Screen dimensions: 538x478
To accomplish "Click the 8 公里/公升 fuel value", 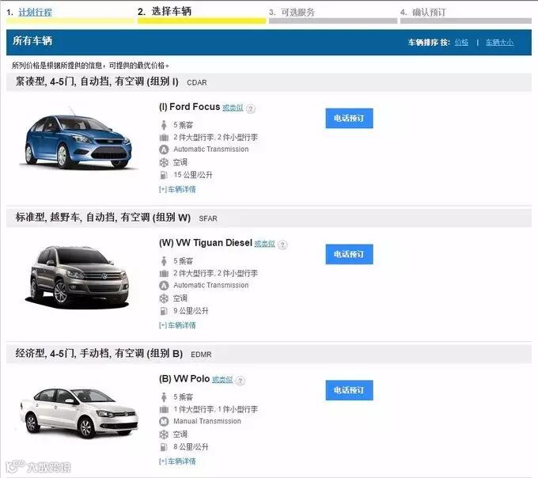I will (191, 447).
